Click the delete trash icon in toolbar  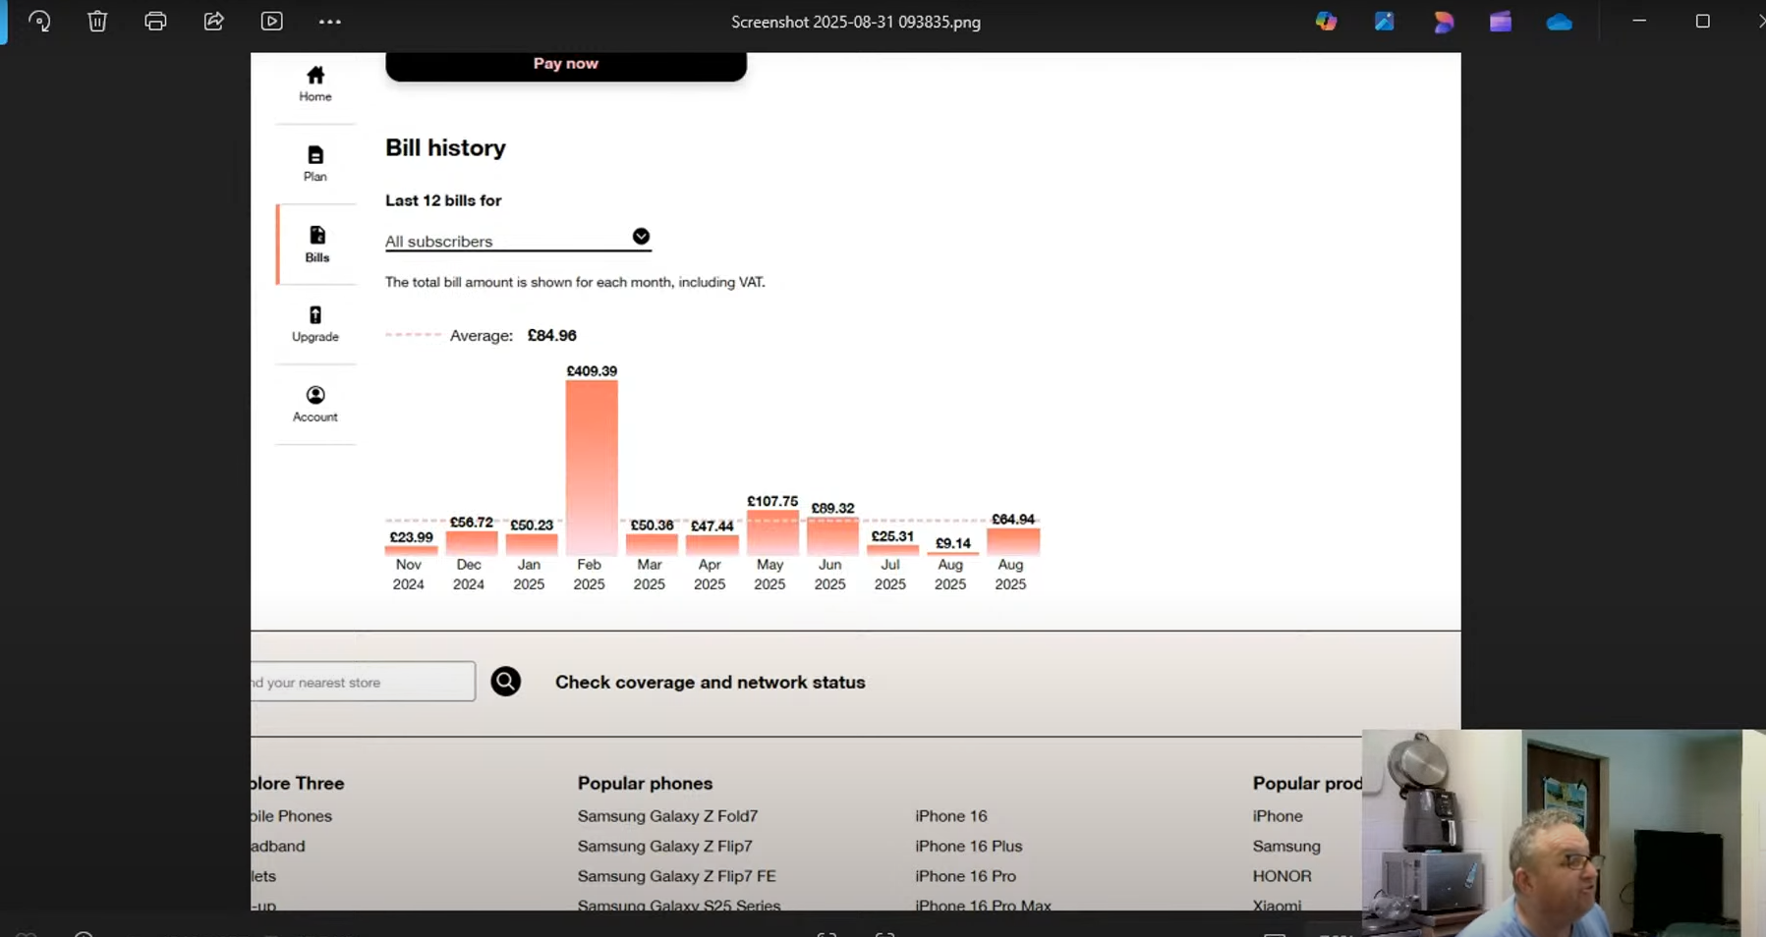click(97, 21)
